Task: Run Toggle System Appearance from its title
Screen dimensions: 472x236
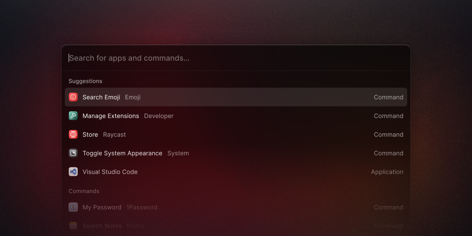Action: point(122,153)
